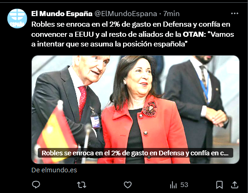Click the bold OTAN word in tweet
This screenshot has height=193, width=248.
pos(194,34)
